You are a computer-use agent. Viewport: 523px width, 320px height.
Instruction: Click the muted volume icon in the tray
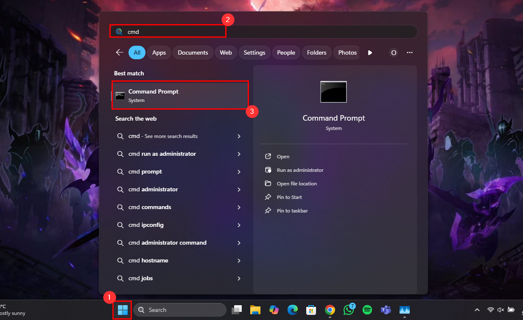501,310
